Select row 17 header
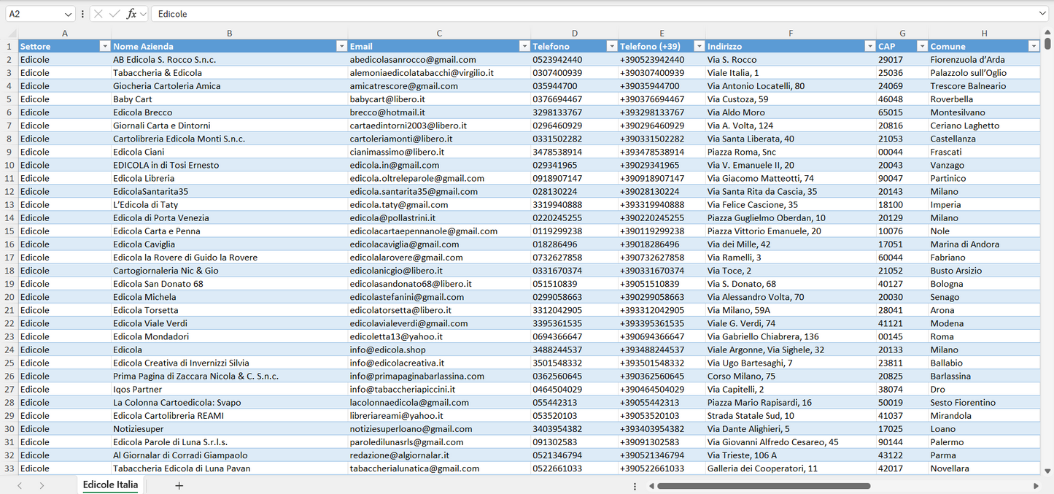Image resolution: width=1054 pixels, height=494 pixels. click(x=9, y=258)
